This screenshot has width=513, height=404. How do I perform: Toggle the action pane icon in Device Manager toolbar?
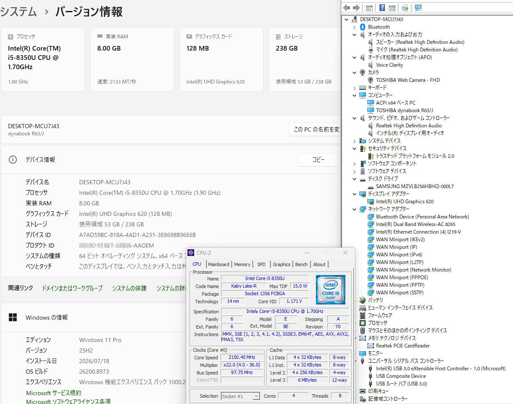coord(392,8)
